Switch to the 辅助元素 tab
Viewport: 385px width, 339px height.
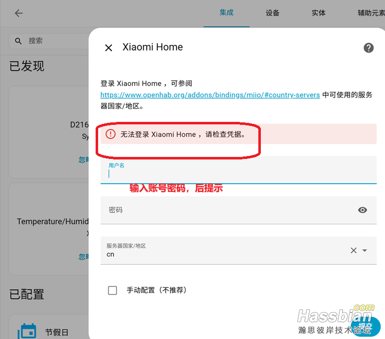point(371,13)
